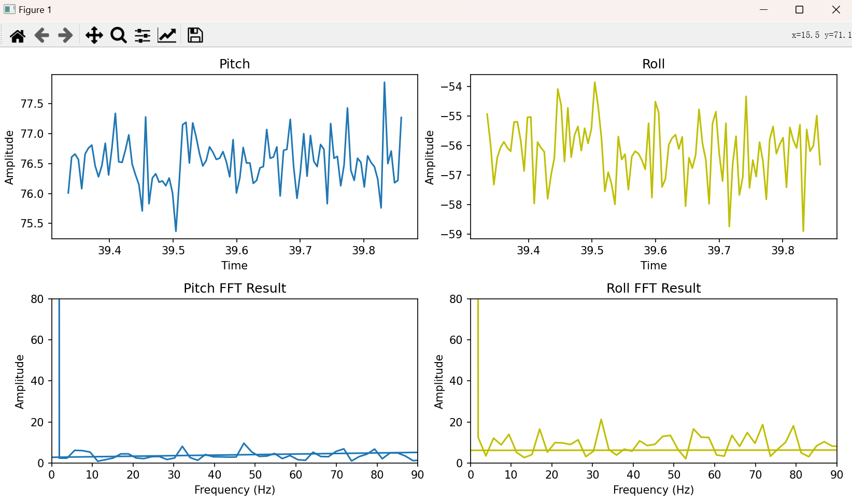Activate the Zoom to rectangle tool
The width and height of the screenshot is (852, 504).
[x=118, y=35]
